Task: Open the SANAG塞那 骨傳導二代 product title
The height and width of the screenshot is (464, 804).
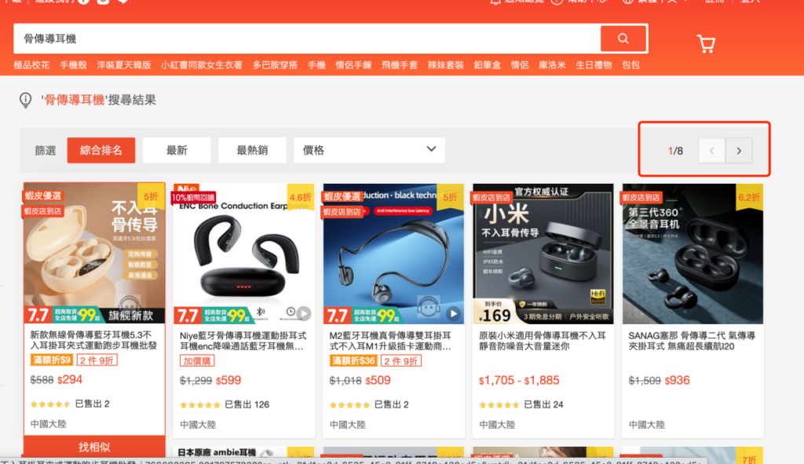Action: click(693, 341)
